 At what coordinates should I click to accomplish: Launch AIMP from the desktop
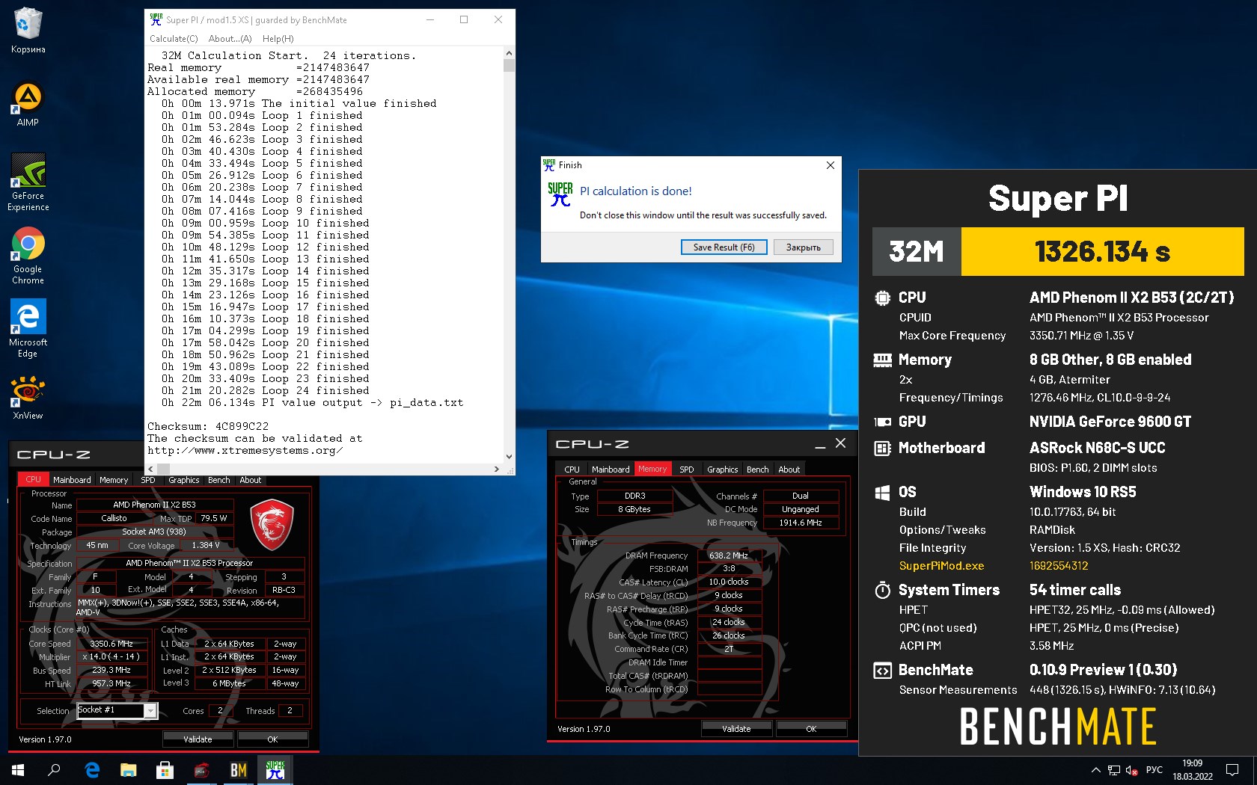point(28,104)
